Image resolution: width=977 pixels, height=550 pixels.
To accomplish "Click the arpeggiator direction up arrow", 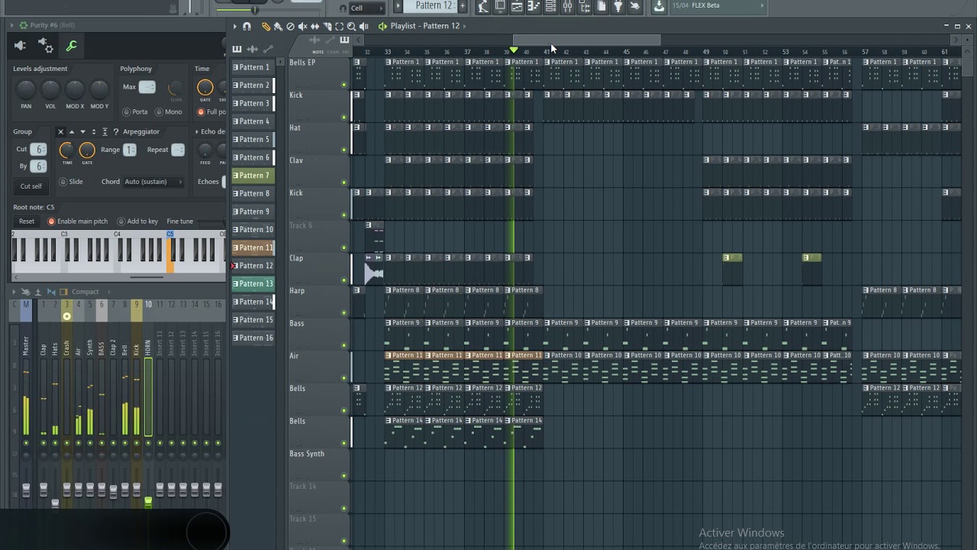I will click(72, 131).
